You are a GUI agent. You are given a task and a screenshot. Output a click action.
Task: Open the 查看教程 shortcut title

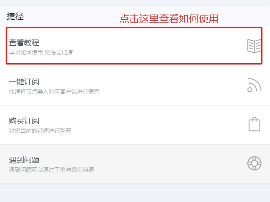pos(24,42)
